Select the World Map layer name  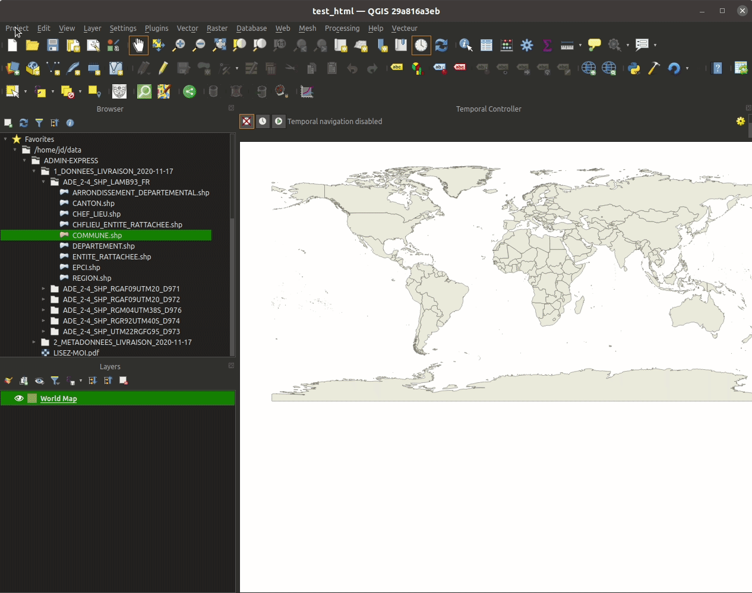pos(58,398)
